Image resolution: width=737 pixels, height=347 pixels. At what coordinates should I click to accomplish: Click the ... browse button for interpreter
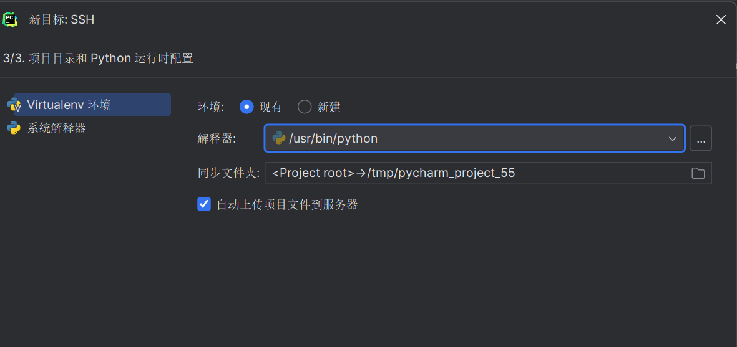pos(701,138)
